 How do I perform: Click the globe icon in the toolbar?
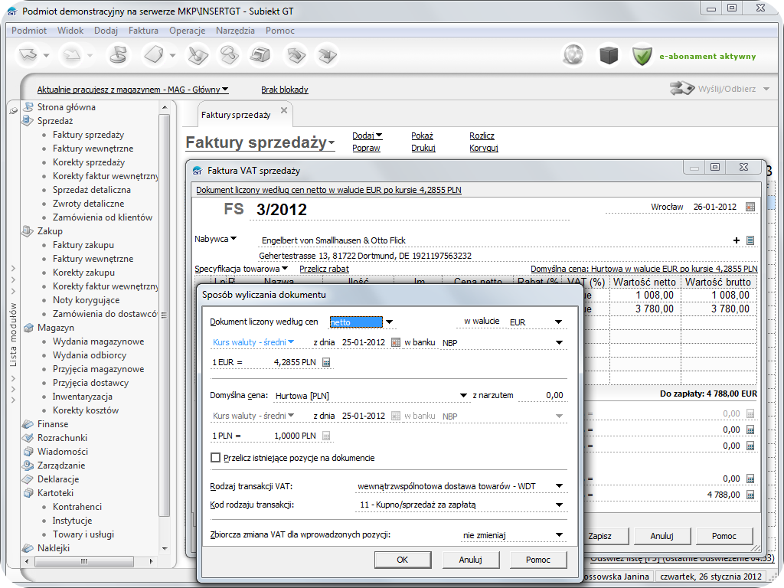tap(573, 55)
